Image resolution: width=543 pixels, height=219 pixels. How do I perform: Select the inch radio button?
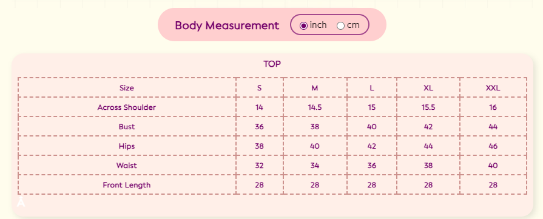coord(304,25)
